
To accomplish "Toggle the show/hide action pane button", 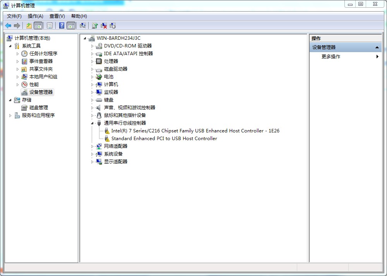I will coord(71,26).
